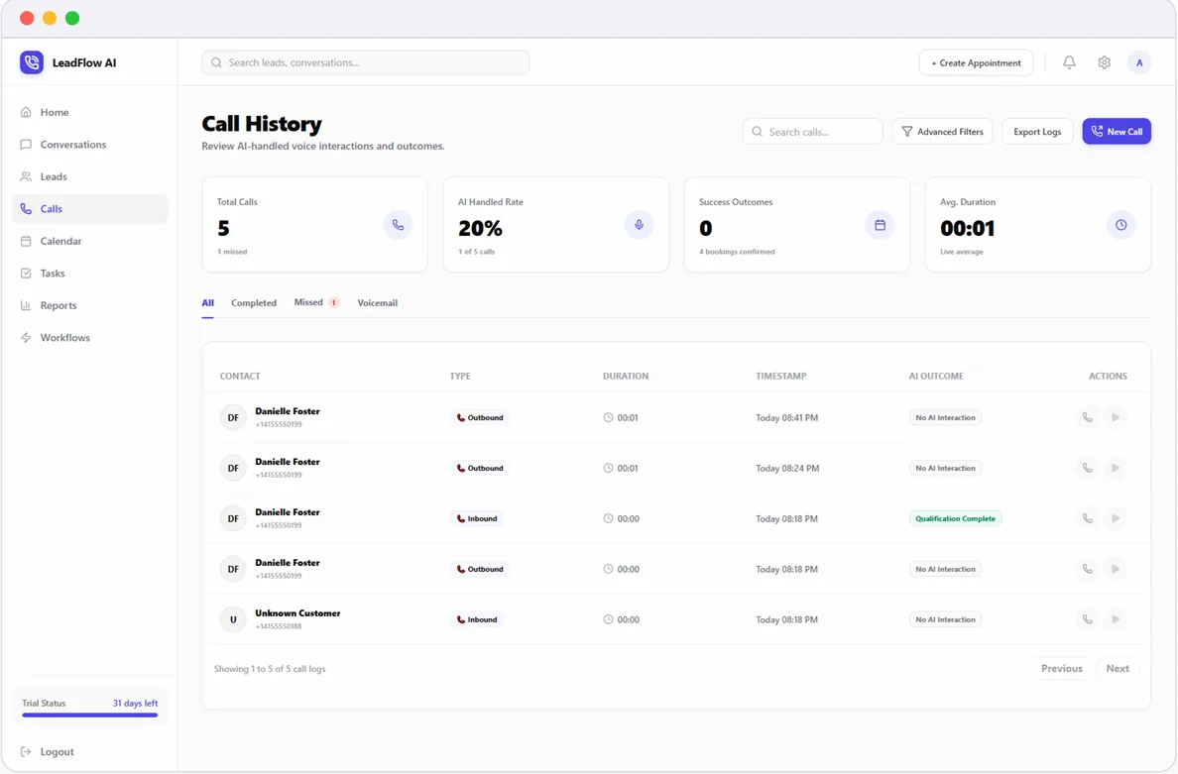Screen dimensions: 1178x774
Task: Play the recording for the 08:24 PM call
Action: click(x=1116, y=468)
